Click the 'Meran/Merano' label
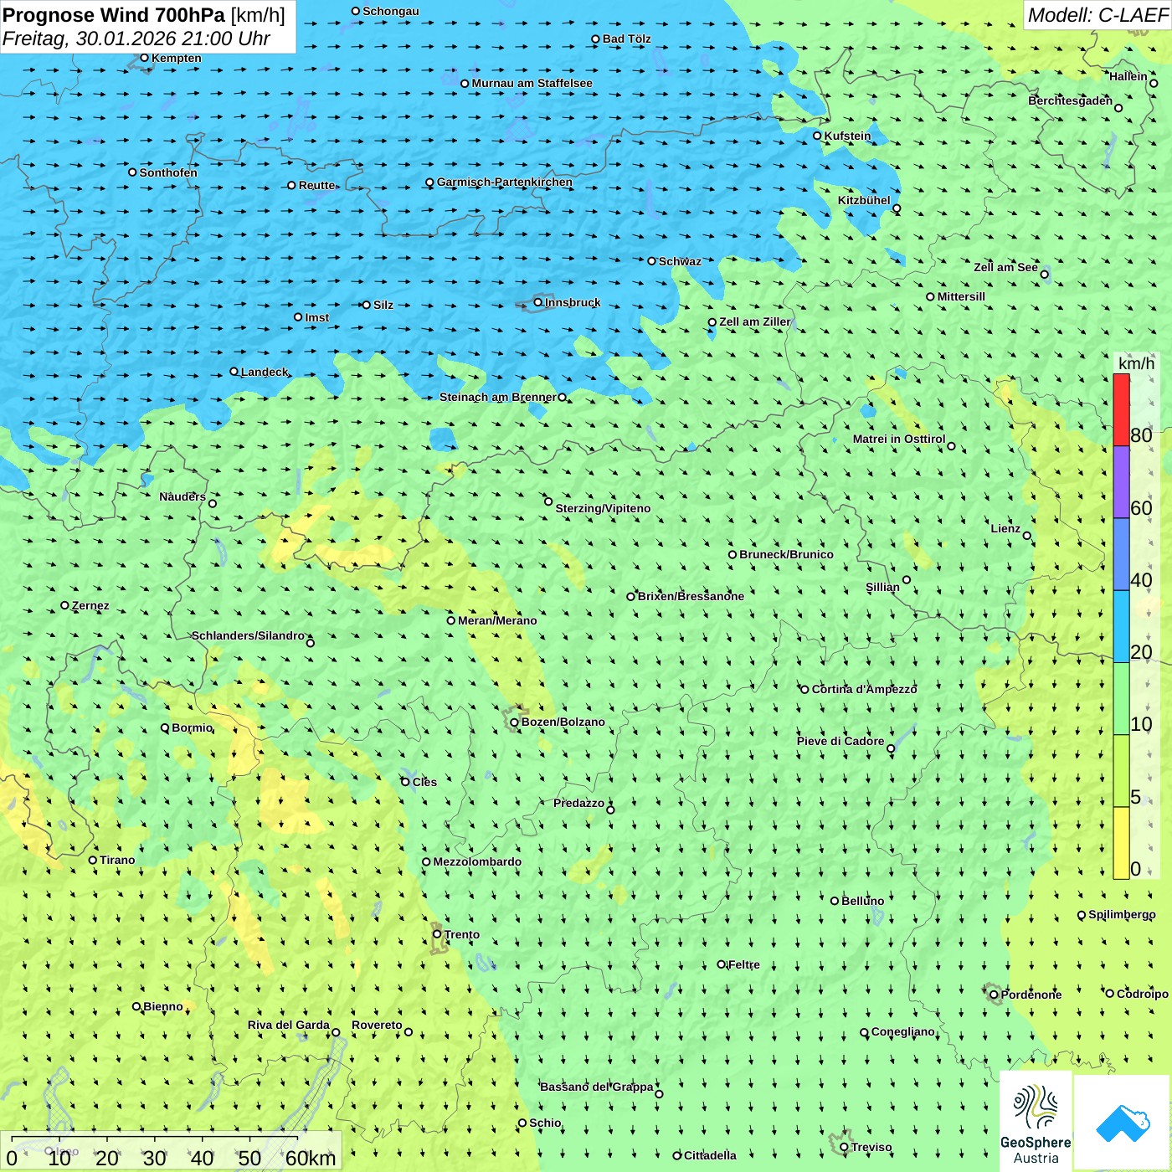Image resolution: width=1172 pixels, height=1172 pixels. pyautogui.click(x=497, y=620)
